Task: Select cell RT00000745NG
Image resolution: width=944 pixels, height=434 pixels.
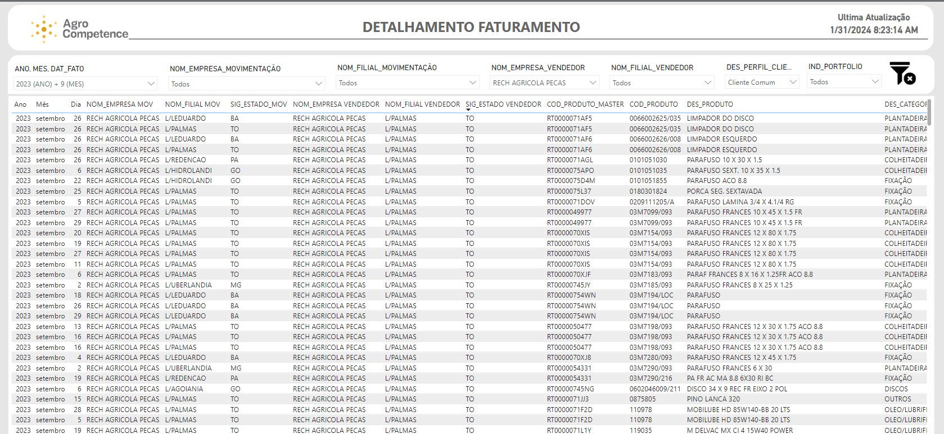Action: click(570, 389)
